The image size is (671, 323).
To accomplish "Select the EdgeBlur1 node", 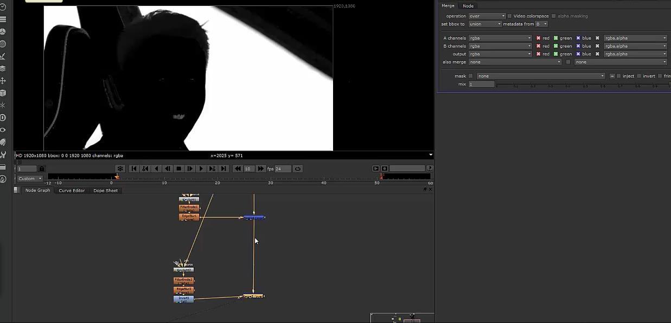I will point(189,217).
